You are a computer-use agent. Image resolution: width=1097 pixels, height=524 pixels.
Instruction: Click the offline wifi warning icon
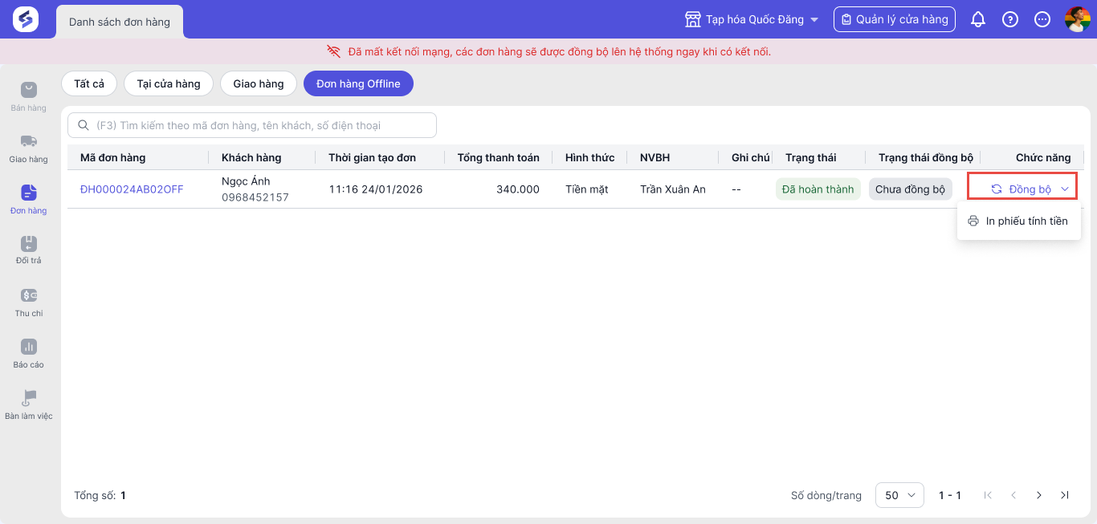tap(334, 51)
